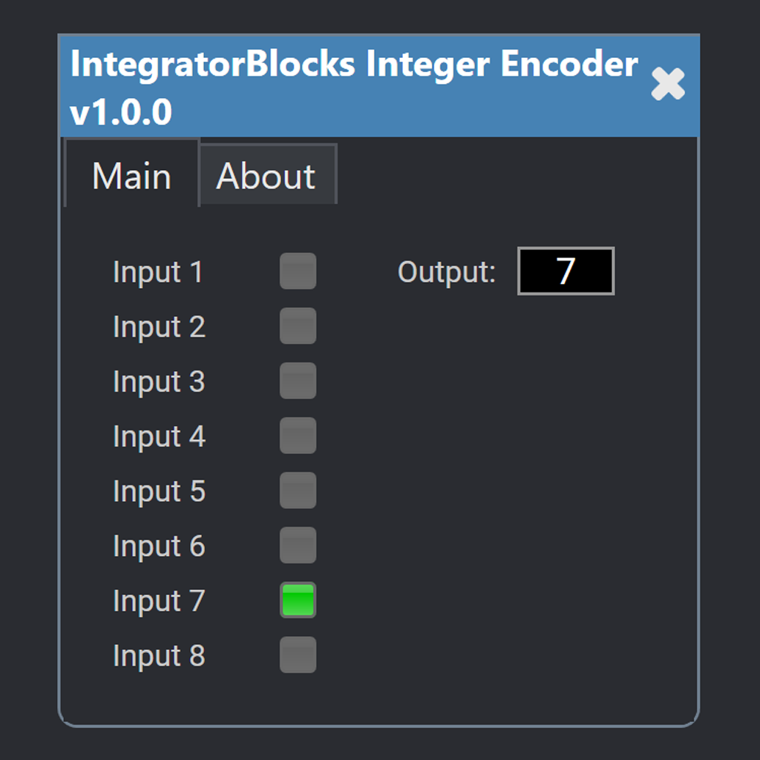Click the Input 8 label

[x=158, y=655]
